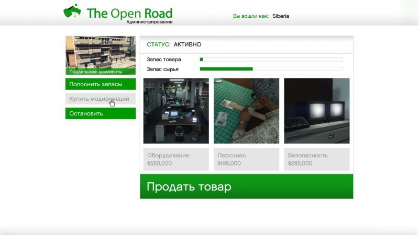Buy Безопасность upgrade for $285,000

point(316,159)
